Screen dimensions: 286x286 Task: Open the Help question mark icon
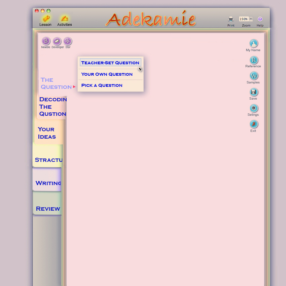coord(260,19)
